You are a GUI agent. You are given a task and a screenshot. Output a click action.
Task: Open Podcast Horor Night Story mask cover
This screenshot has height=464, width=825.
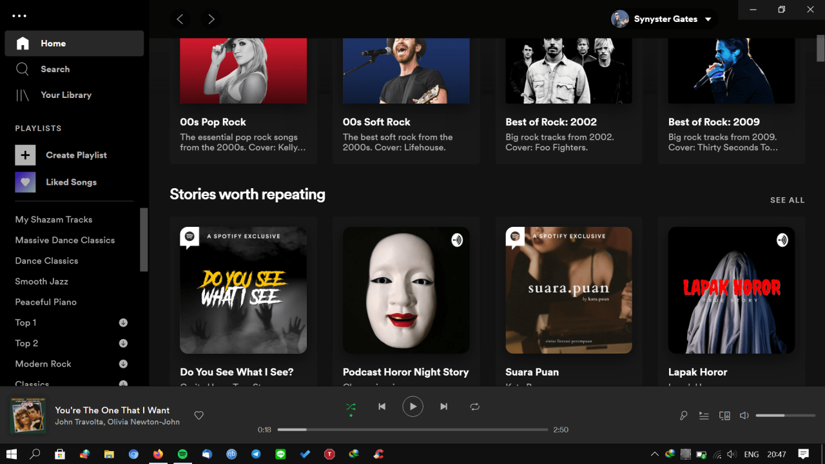click(x=406, y=290)
